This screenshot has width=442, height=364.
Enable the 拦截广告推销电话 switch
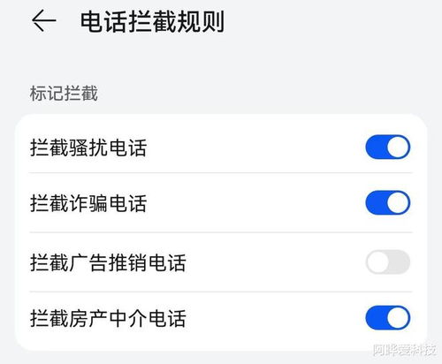coord(388,262)
